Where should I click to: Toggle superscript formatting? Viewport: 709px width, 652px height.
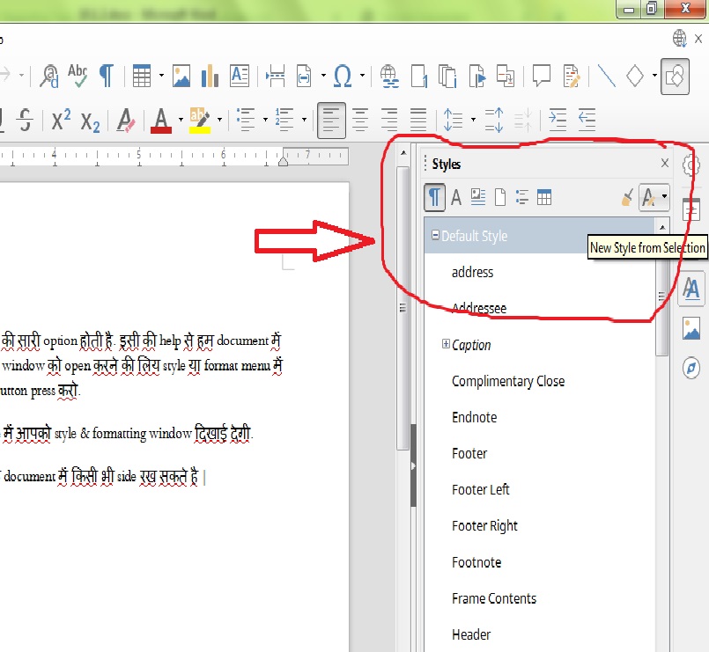62,121
